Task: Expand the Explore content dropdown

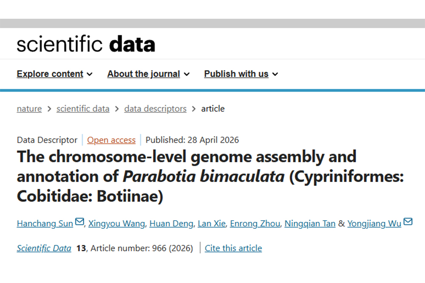Action: [54, 74]
